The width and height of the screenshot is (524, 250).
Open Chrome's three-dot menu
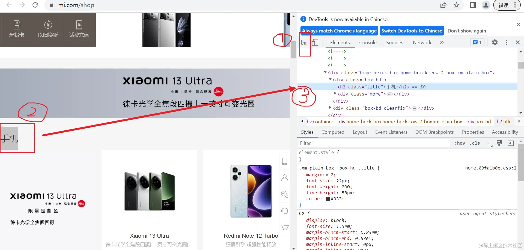515,5
